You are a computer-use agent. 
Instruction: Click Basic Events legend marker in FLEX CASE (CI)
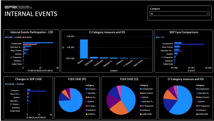141,93
